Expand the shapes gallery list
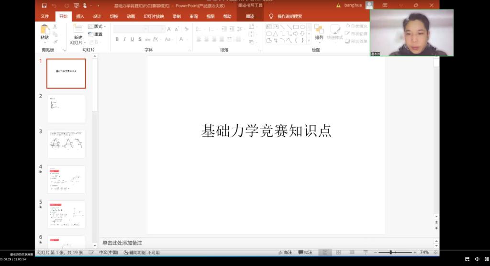Screen dimensions: 490x266 click(x=309, y=41)
